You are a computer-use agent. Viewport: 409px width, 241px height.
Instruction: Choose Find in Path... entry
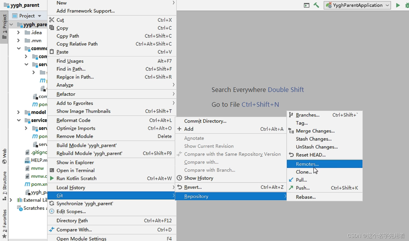click(112, 69)
